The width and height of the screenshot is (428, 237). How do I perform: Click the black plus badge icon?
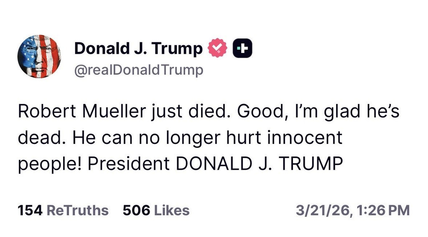coord(242,49)
